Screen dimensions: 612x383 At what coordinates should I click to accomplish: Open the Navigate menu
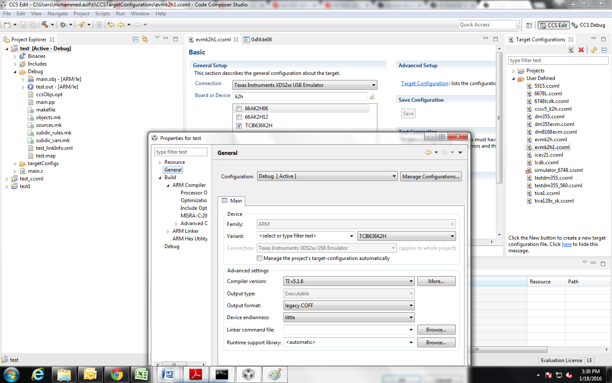click(57, 14)
